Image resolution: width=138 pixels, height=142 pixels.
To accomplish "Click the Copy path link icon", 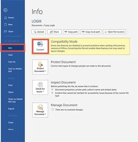I will click(x=66, y=32).
